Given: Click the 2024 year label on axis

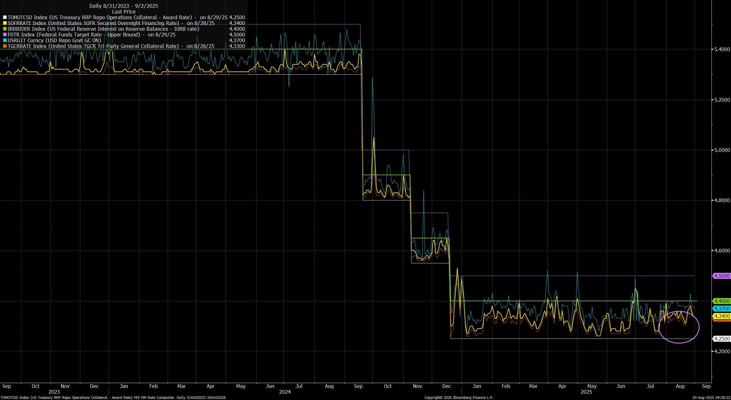Looking at the screenshot, I should click(285, 392).
